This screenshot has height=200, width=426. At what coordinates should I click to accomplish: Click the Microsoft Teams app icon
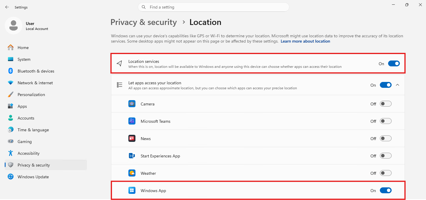(x=132, y=121)
